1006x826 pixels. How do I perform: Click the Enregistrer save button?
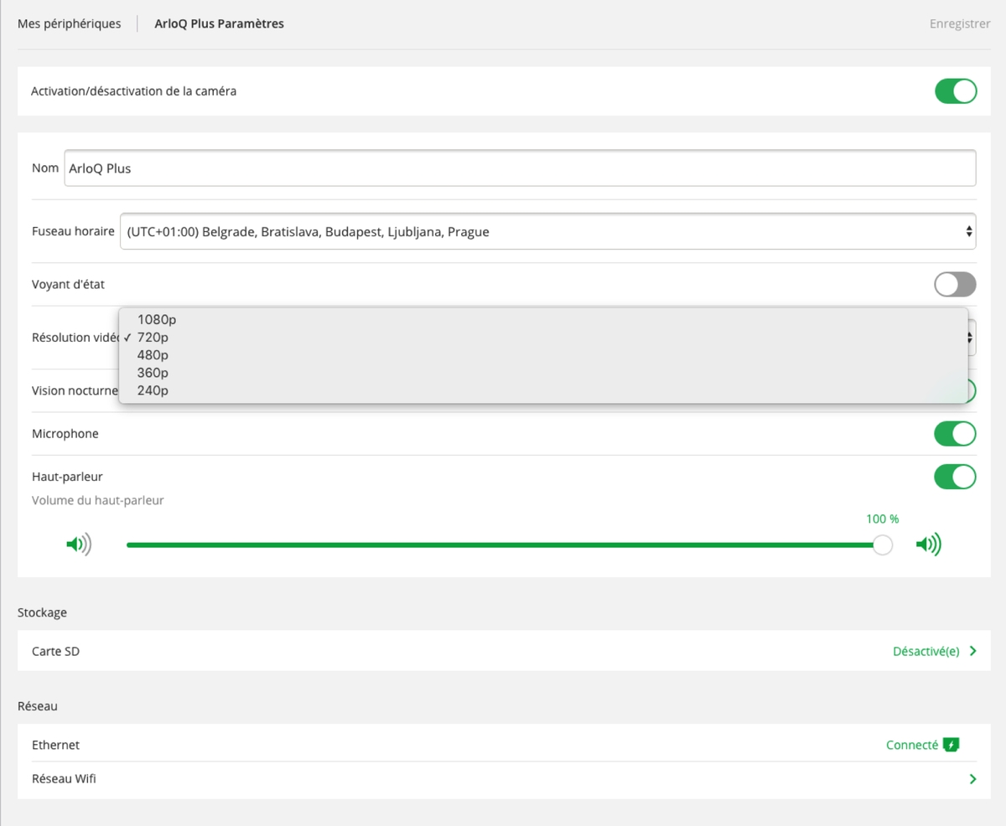point(960,23)
